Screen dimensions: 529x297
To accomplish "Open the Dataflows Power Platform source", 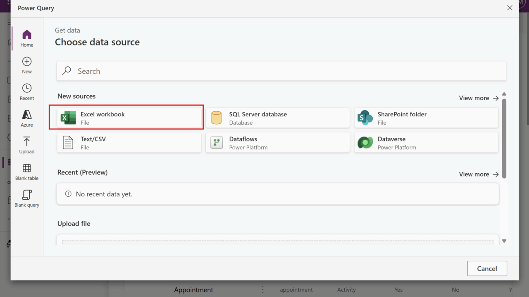I will tap(277, 143).
